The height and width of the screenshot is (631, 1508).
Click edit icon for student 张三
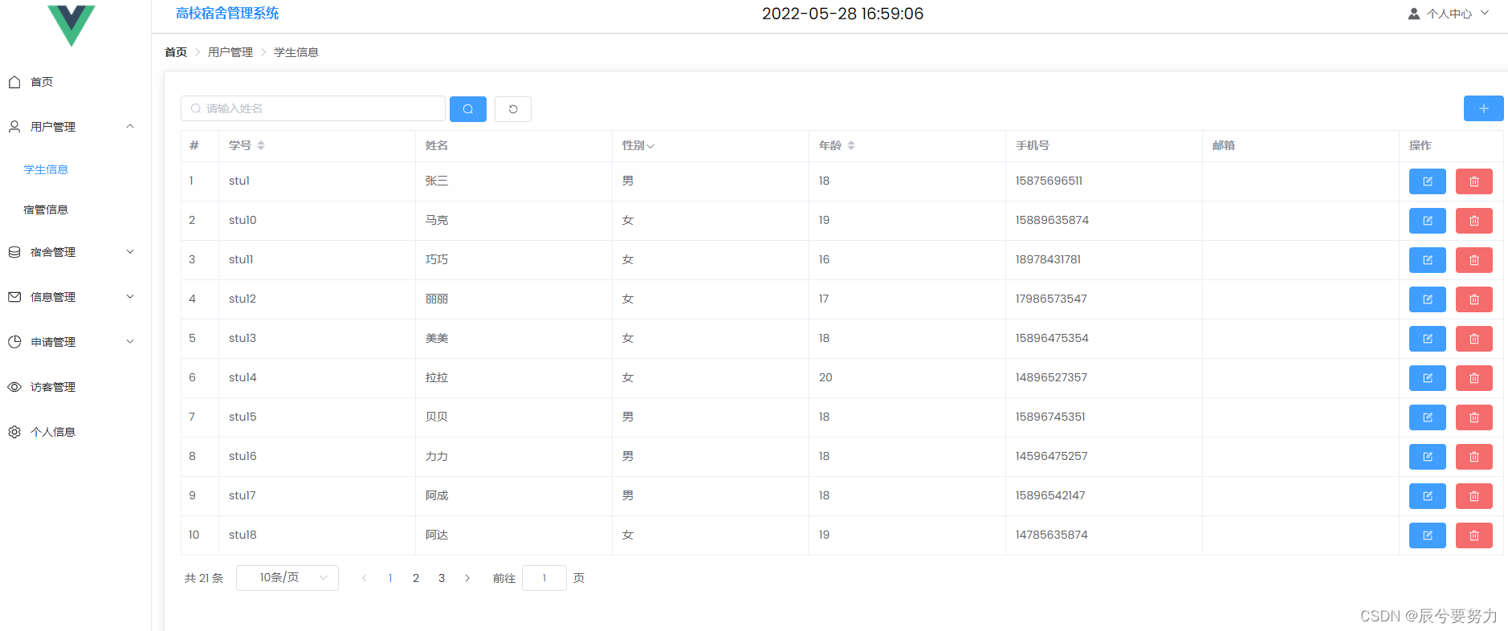coord(1427,181)
